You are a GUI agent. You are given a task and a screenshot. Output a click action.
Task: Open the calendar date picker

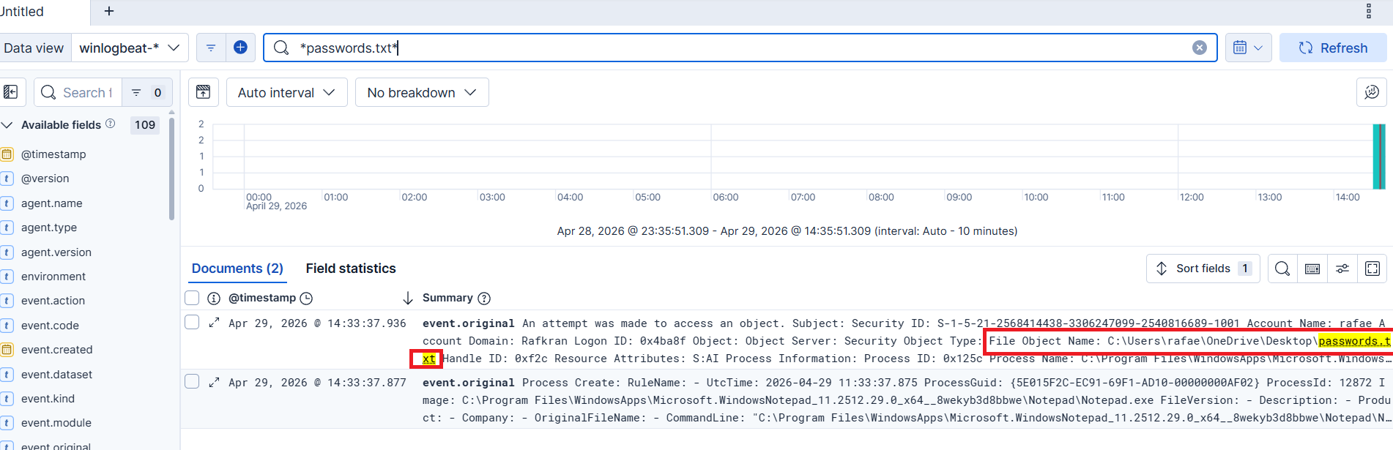coord(1248,48)
